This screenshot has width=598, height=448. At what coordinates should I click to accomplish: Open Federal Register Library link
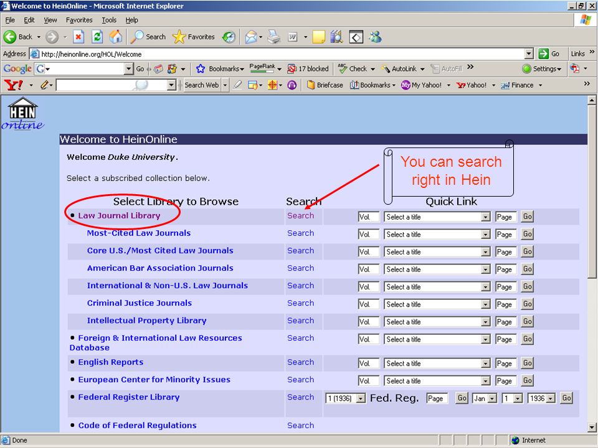[x=128, y=398]
